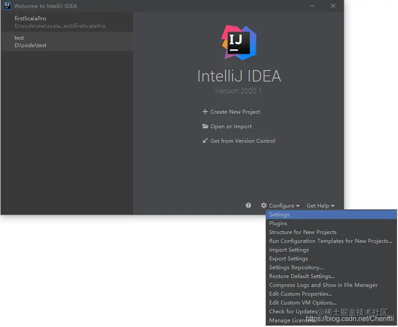The width and height of the screenshot is (398, 327).
Task: Choose Structure for New Projects
Action: click(331, 232)
